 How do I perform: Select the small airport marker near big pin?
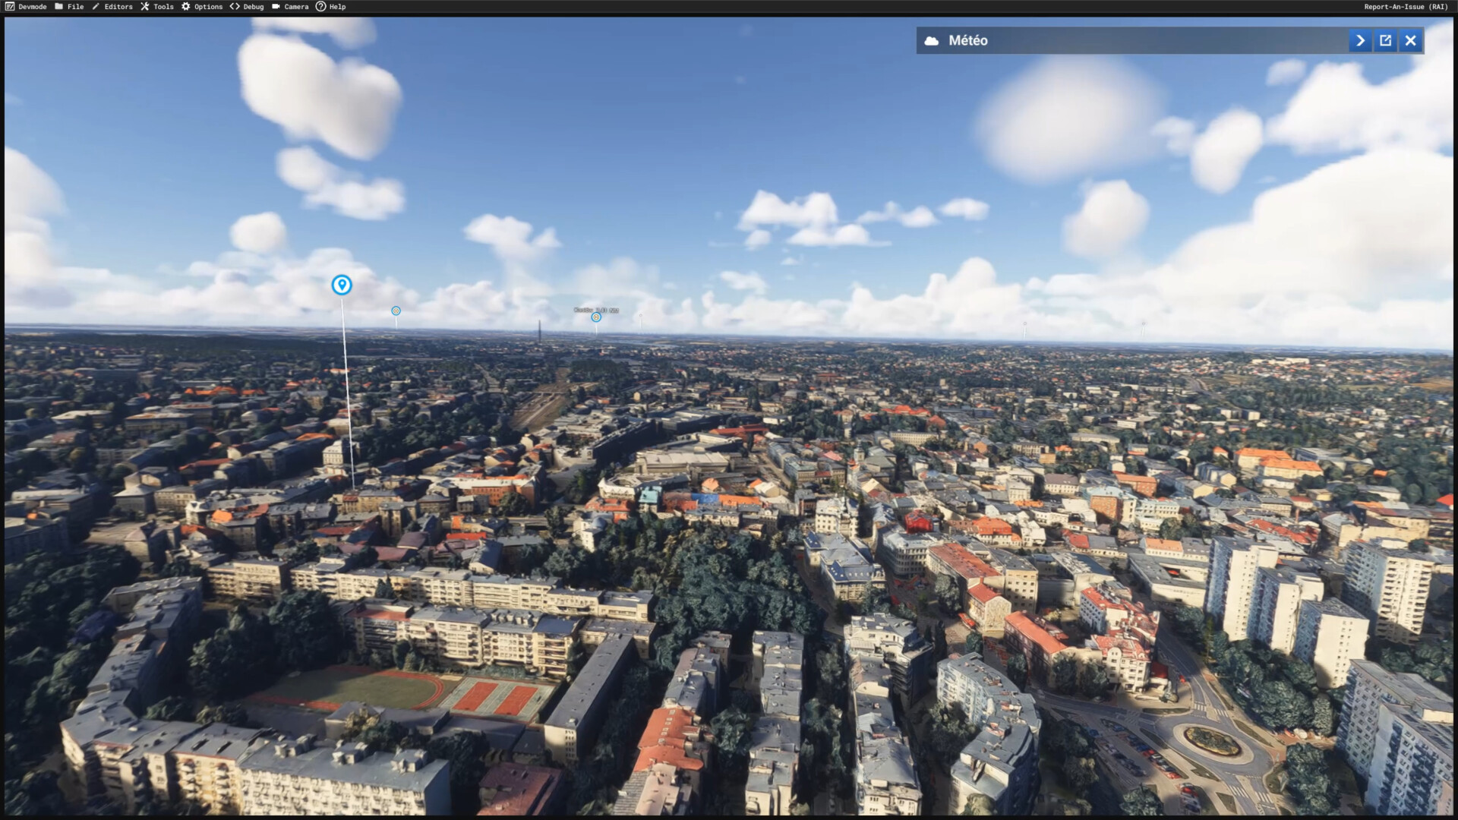(396, 311)
